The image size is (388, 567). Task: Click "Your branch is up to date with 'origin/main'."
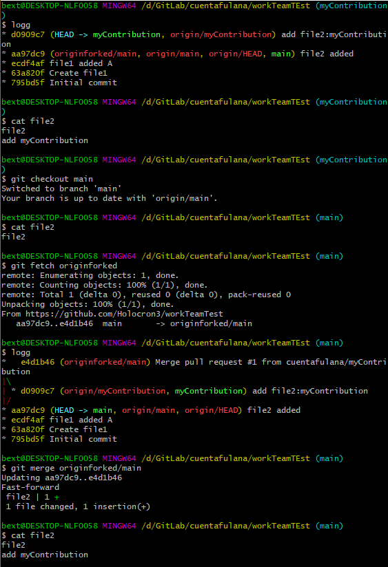tap(109, 199)
